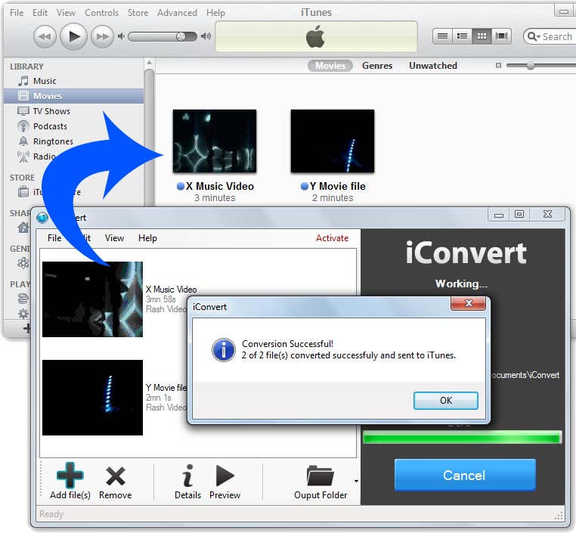Screen dimensions: 576x533
Task: Open the iTunes Controls menu
Action: [101, 13]
